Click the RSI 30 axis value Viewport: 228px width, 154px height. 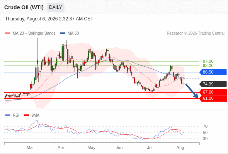pyautogui.click(x=205, y=139)
